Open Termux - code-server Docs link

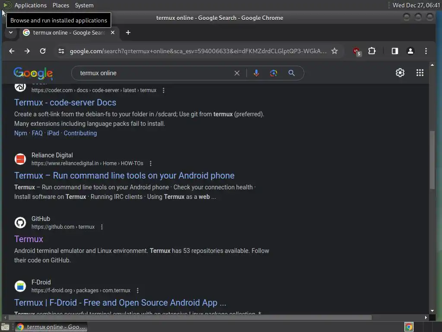[65, 102]
